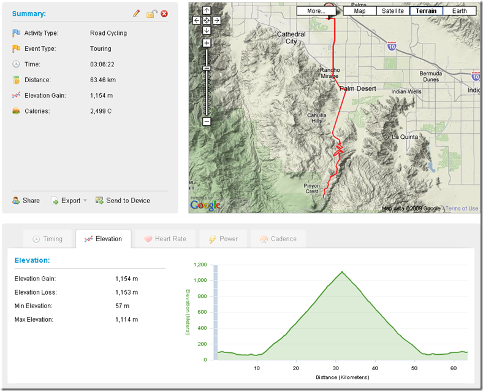The width and height of the screenshot is (483, 391).
Task: Click the pencil edit icon in Summary
Action: [x=137, y=14]
